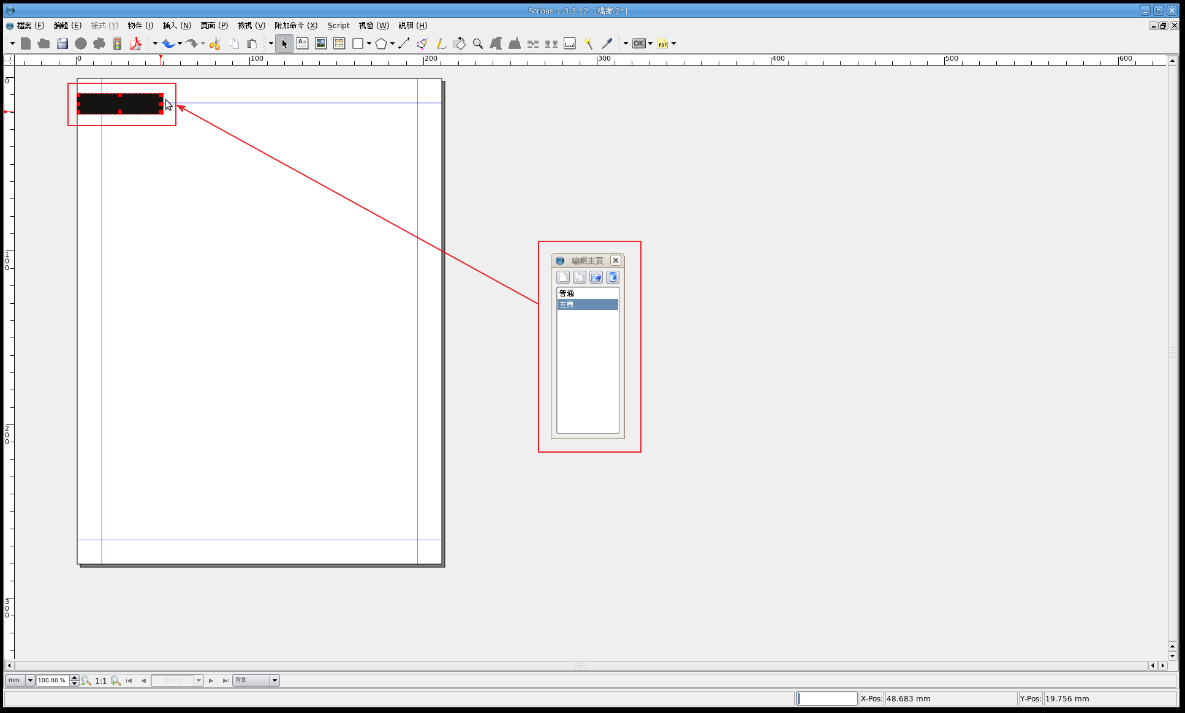This screenshot has height=713, width=1185.
Task: Open the 頁面 (P) menu
Action: point(214,26)
